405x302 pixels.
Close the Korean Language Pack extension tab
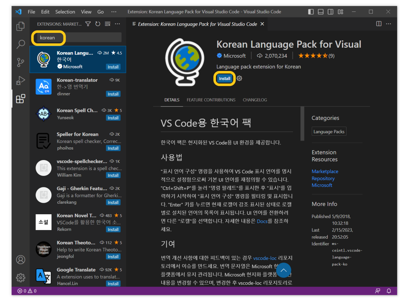click(262, 24)
